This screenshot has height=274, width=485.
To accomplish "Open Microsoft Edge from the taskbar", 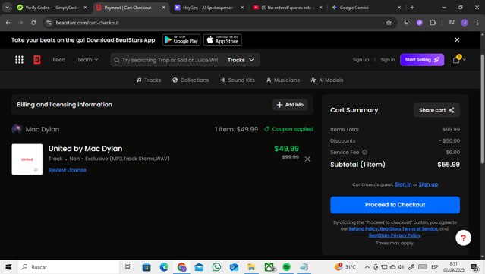I will tap(164, 267).
